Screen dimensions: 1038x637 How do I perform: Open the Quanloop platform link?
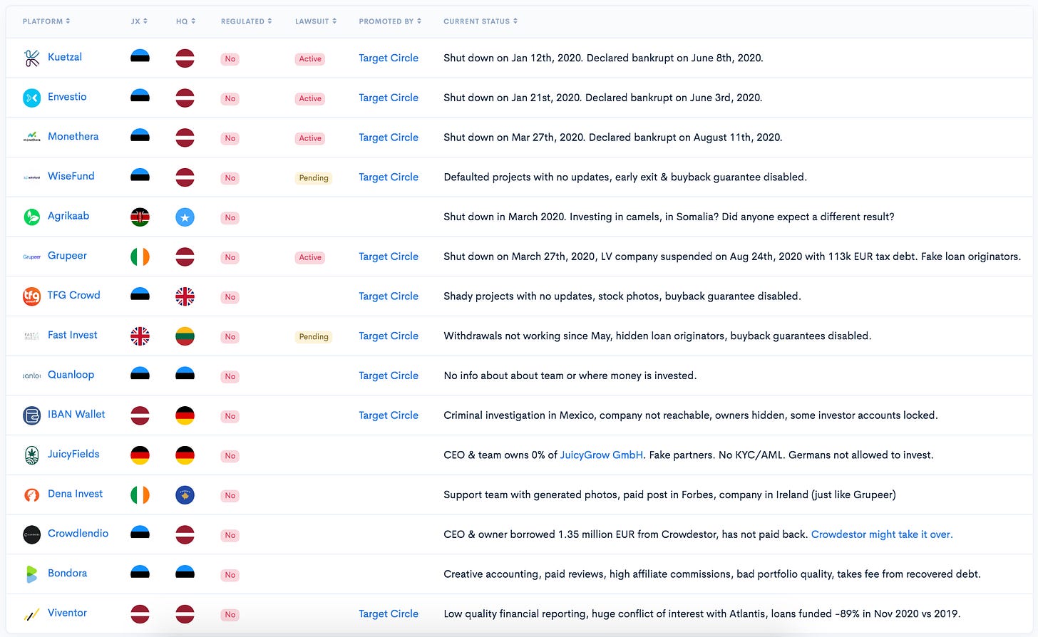(x=71, y=375)
